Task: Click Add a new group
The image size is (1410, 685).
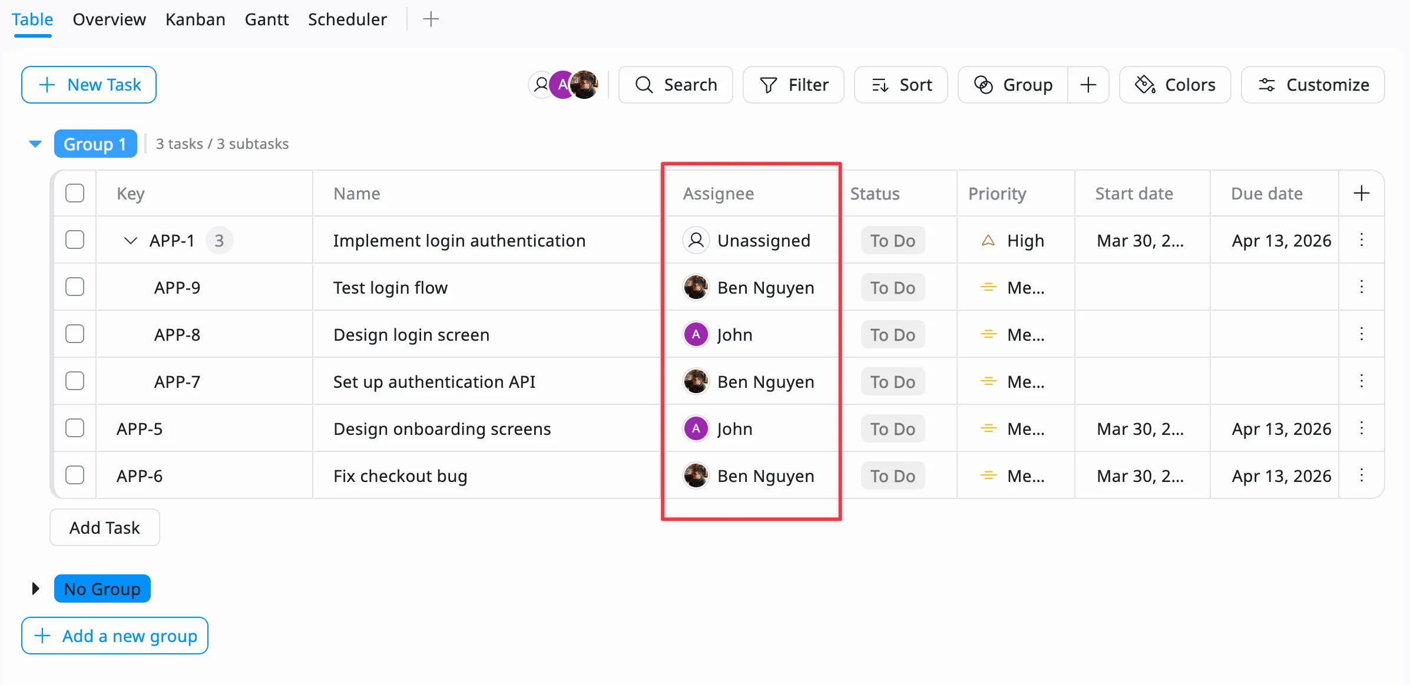Action: pyautogui.click(x=115, y=636)
